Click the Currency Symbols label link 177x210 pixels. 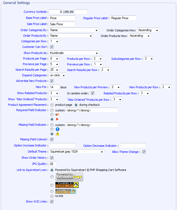click(36, 12)
